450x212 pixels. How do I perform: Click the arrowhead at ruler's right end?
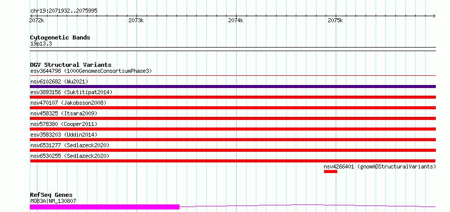pos(434,16)
